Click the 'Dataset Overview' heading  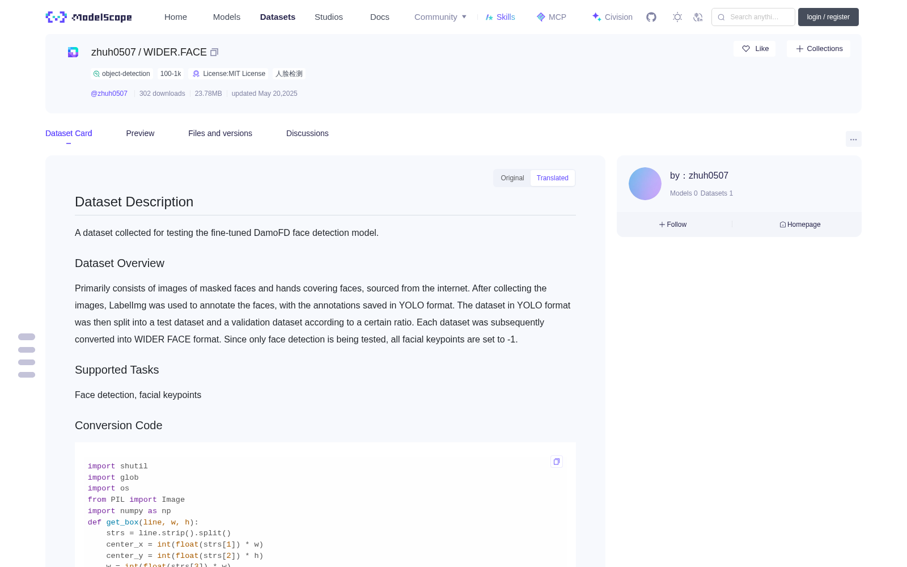coord(120,263)
